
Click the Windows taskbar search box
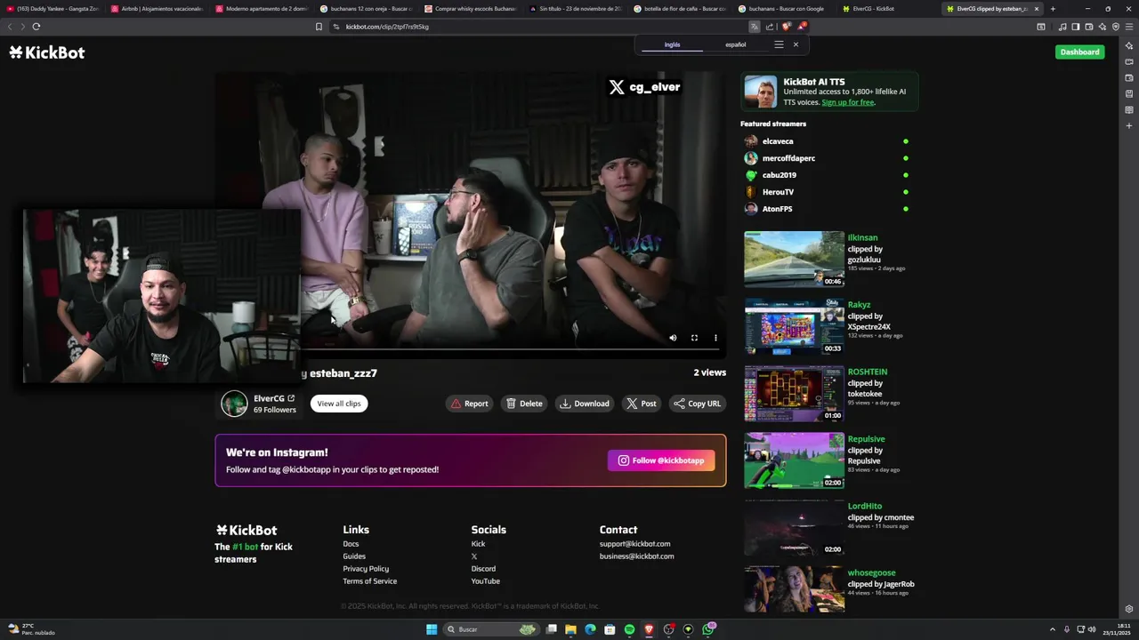(492, 629)
